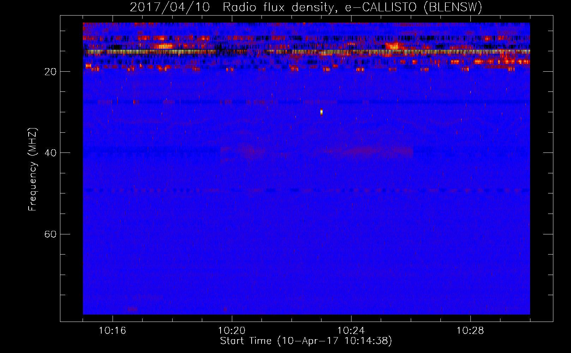Image resolution: width=571 pixels, height=353 pixels.
Task: Click the '10:20' time tick label
Action: [232, 331]
